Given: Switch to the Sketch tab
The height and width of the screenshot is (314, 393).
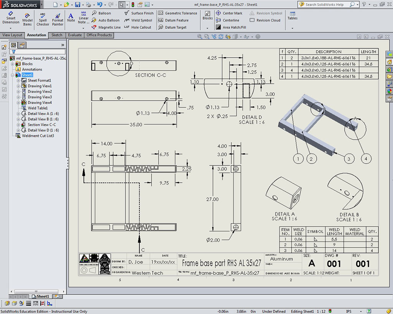Looking at the screenshot, I should 57,35.
